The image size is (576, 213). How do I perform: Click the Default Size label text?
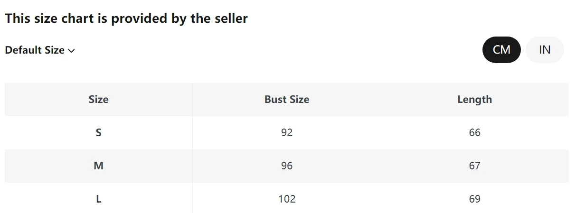click(35, 50)
